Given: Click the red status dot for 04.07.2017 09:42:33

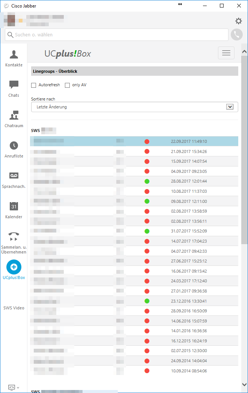Looking at the screenshot, I should [147, 251].
